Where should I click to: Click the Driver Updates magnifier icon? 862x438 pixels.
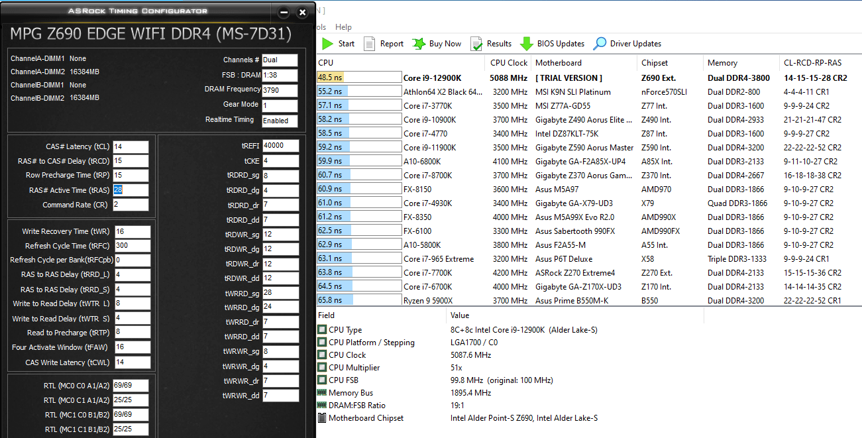[x=600, y=44]
